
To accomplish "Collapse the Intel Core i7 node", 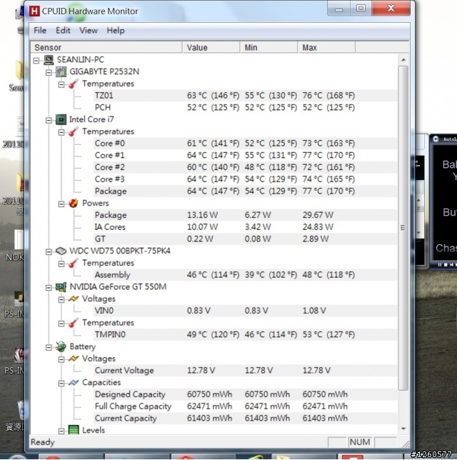I will click(x=49, y=120).
